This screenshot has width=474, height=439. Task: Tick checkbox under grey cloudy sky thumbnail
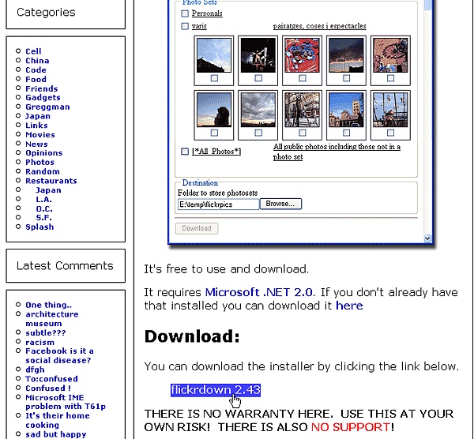(x=258, y=133)
